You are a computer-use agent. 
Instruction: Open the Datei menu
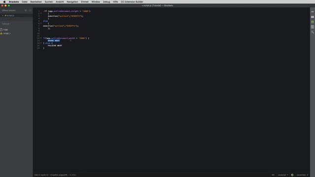click(25, 2)
